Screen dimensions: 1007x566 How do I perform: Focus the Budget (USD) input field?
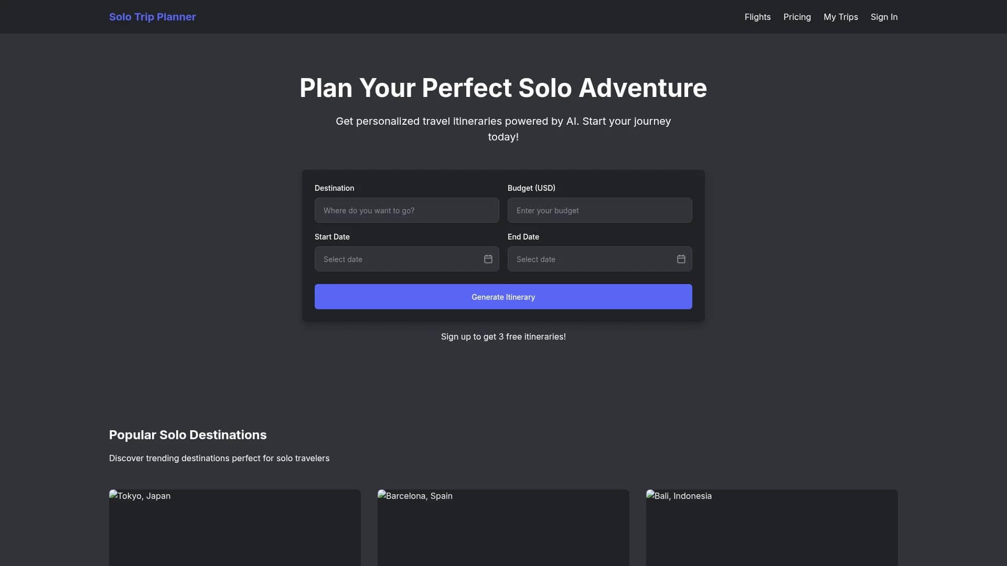click(x=599, y=210)
